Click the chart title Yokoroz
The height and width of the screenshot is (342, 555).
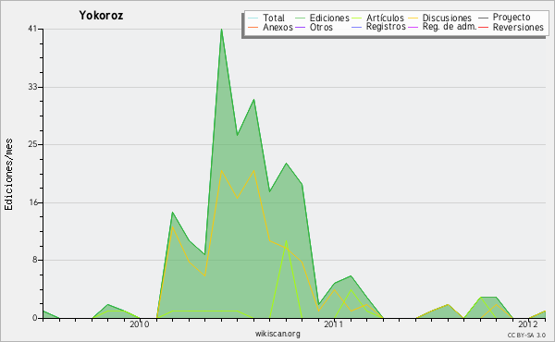[x=101, y=16]
